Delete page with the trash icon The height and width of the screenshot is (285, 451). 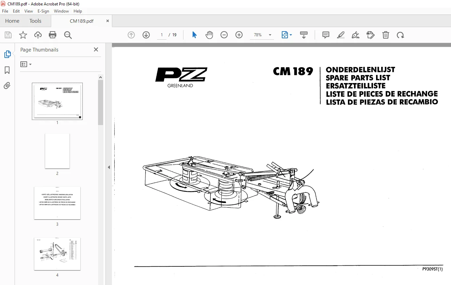pyautogui.click(x=386, y=35)
